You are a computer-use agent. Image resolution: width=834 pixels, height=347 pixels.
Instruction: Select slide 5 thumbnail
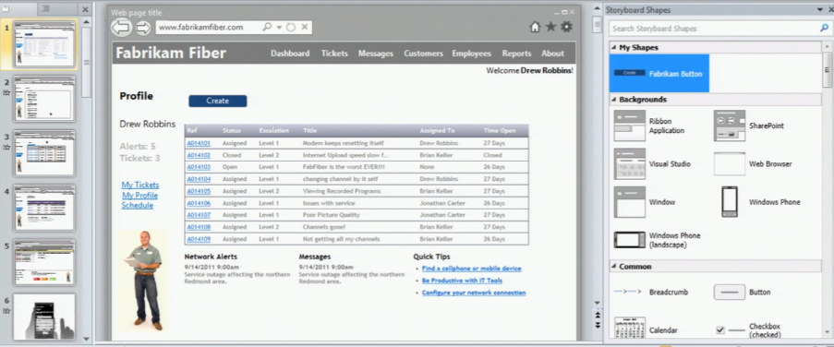pos(44,262)
